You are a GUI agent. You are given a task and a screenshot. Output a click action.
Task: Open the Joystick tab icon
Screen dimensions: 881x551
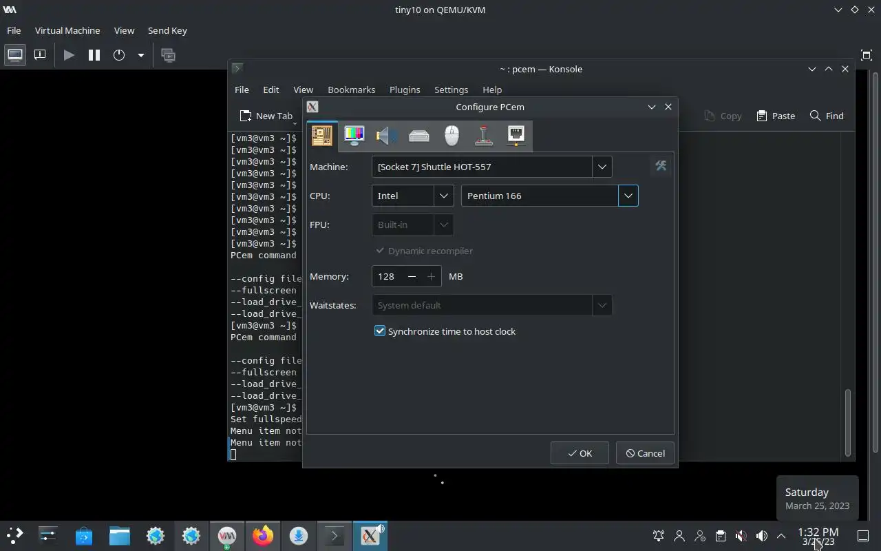[x=484, y=135]
